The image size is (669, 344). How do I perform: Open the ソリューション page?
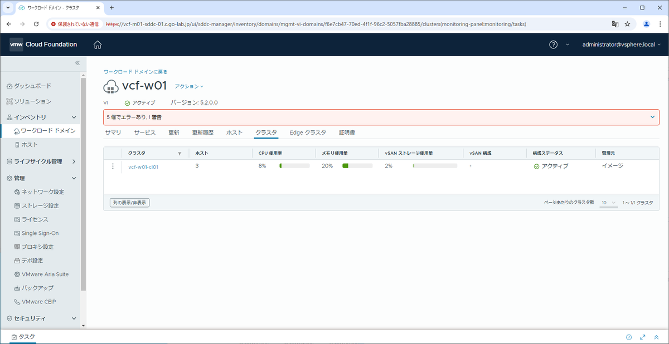point(29,101)
